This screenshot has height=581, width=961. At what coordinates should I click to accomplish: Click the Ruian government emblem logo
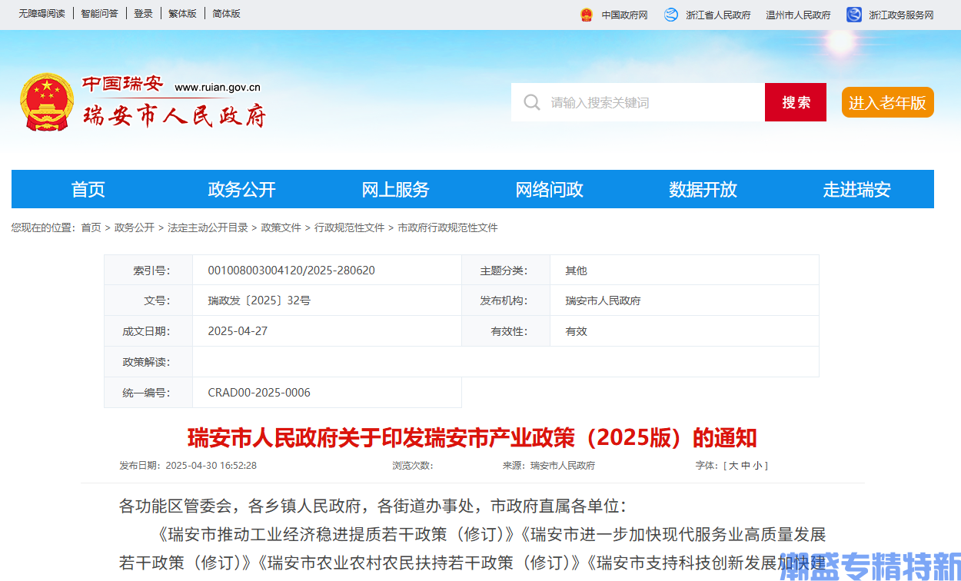tap(46, 102)
